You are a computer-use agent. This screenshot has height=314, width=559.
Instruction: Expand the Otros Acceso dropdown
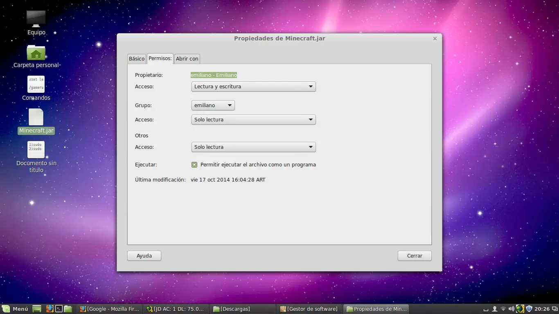(254, 147)
